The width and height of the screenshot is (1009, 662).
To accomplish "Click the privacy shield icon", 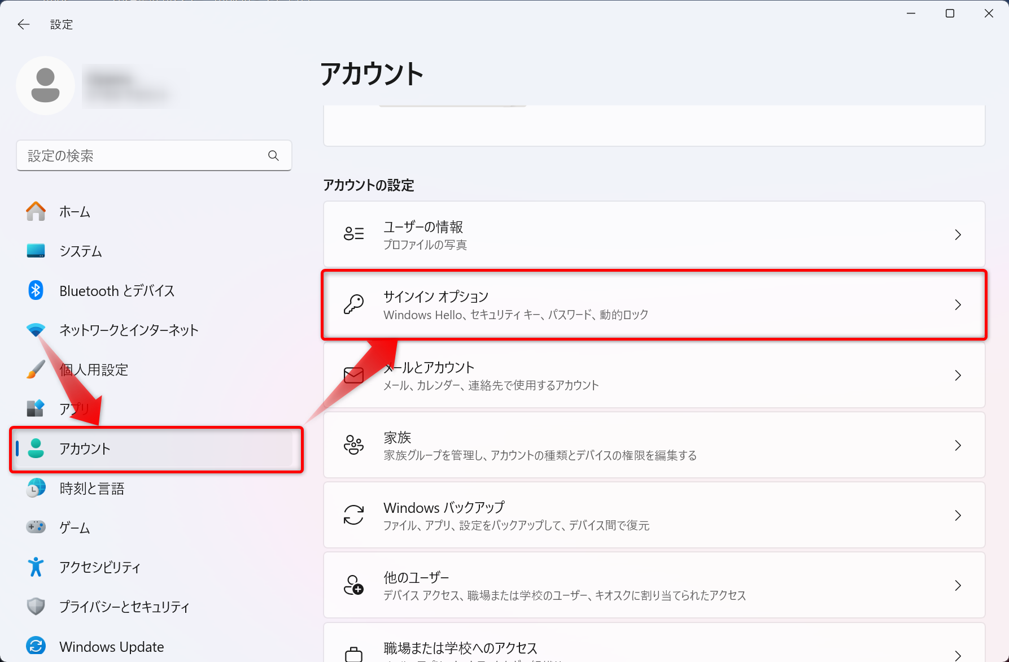I will 36,606.
